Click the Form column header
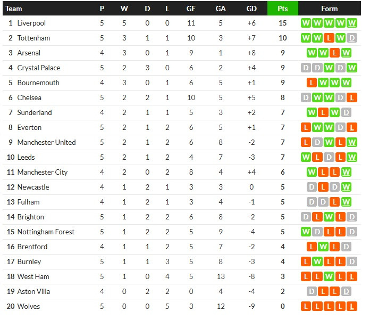Screen dimensions: 370x319 coord(330,9)
